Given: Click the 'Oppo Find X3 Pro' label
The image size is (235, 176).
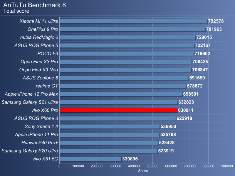Looking at the screenshot, I should pos(39,62).
